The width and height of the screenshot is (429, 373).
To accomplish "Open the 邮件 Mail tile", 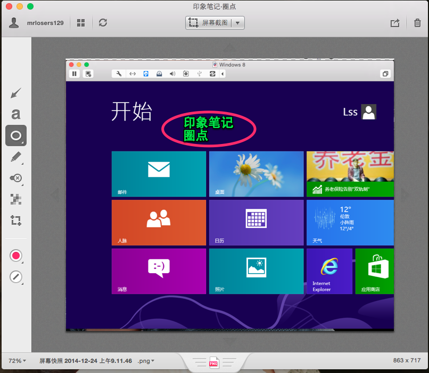I will 159,174.
